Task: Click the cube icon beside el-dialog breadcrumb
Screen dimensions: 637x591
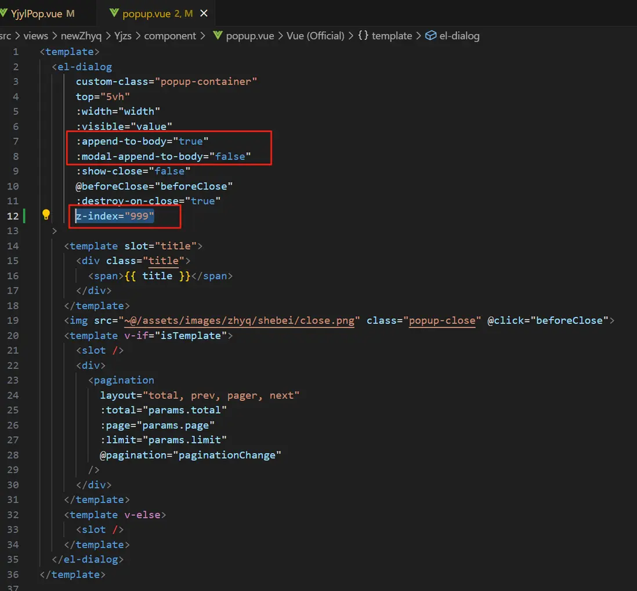Action: pos(430,36)
